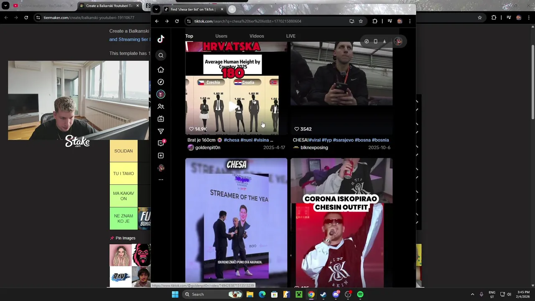The width and height of the screenshot is (535, 301).
Task: Bookmark the TikTok page with star icon
Action: pos(361,21)
